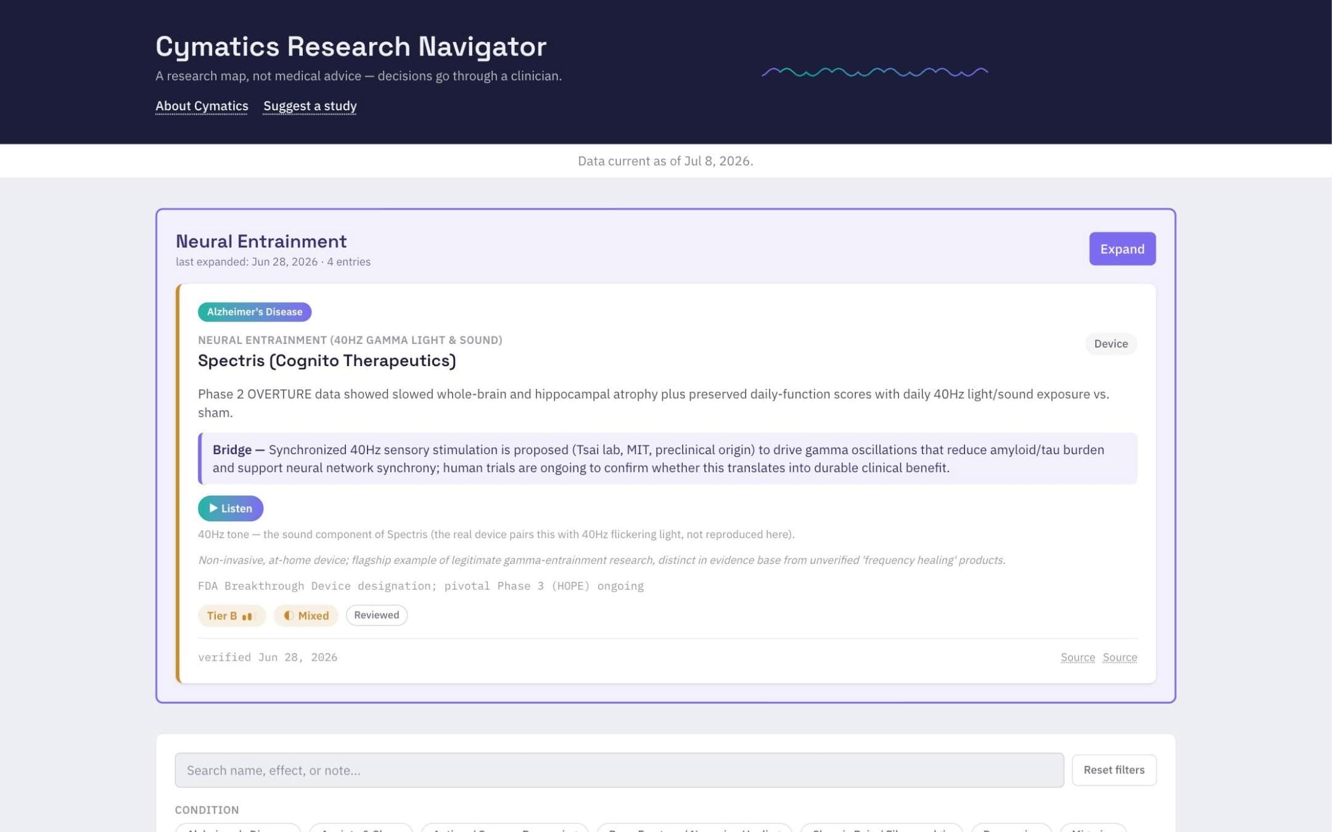Click the Neural Entrainment section heading
The image size is (1332, 832).
point(261,241)
